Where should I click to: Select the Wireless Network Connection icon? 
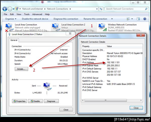tap(103, 27)
